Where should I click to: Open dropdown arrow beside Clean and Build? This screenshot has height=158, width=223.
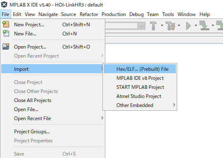point(179,26)
